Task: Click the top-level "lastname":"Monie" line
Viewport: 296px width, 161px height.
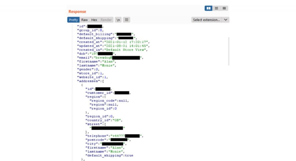Action: click(x=97, y=65)
